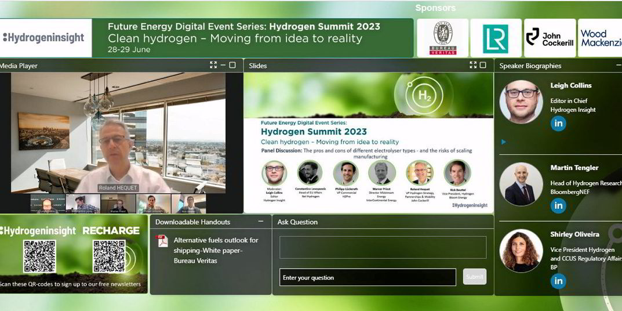Collapse the Downloadable Handouts panel
This screenshot has width=622, height=311.
[261, 221]
